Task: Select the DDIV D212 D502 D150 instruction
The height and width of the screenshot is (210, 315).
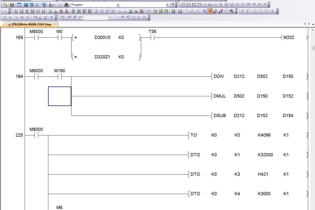Action: pyautogui.click(x=259, y=76)
